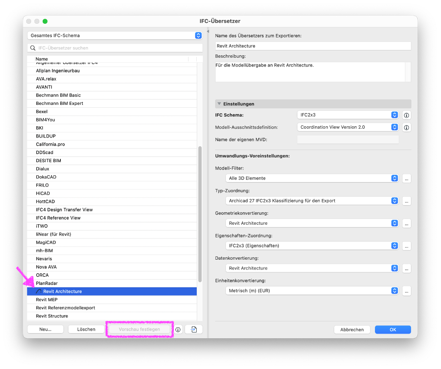Select the ORCA translator row
The height and width of the screenshot is (369, 441).
click(x=112, y=275)
